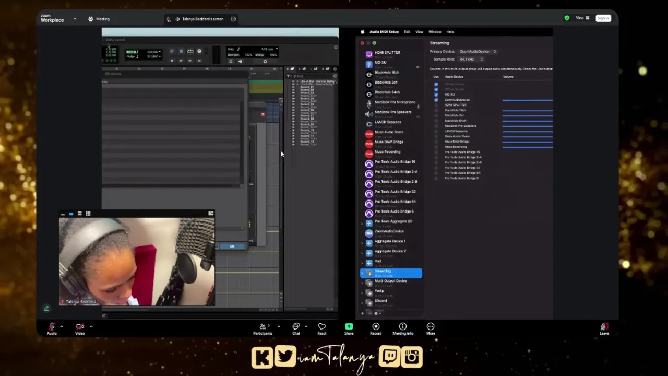This screenshot has width=668, height=376.
Task: Select MacBook Pro Speakers device
Action: pyautogui.click(x=390, y=114)
